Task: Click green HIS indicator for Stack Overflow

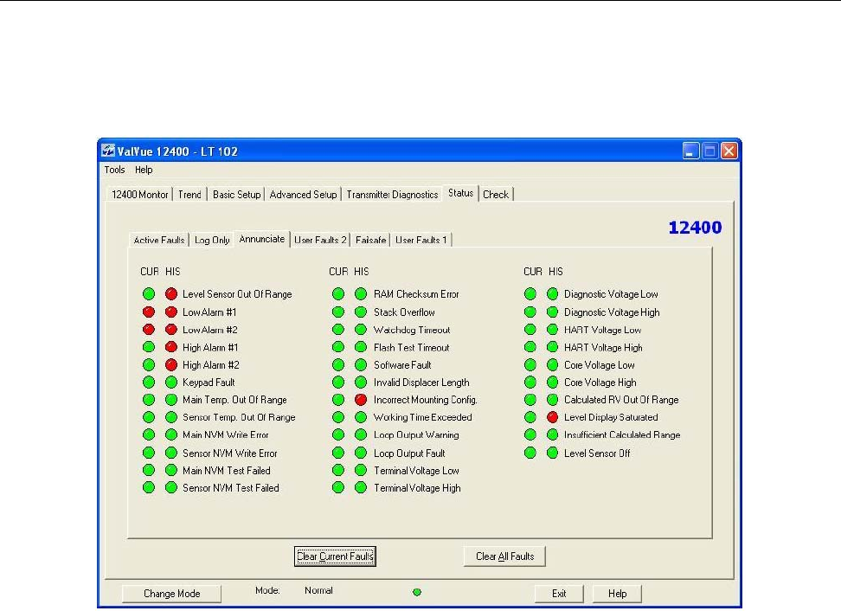Action: (x=361, y=312)
